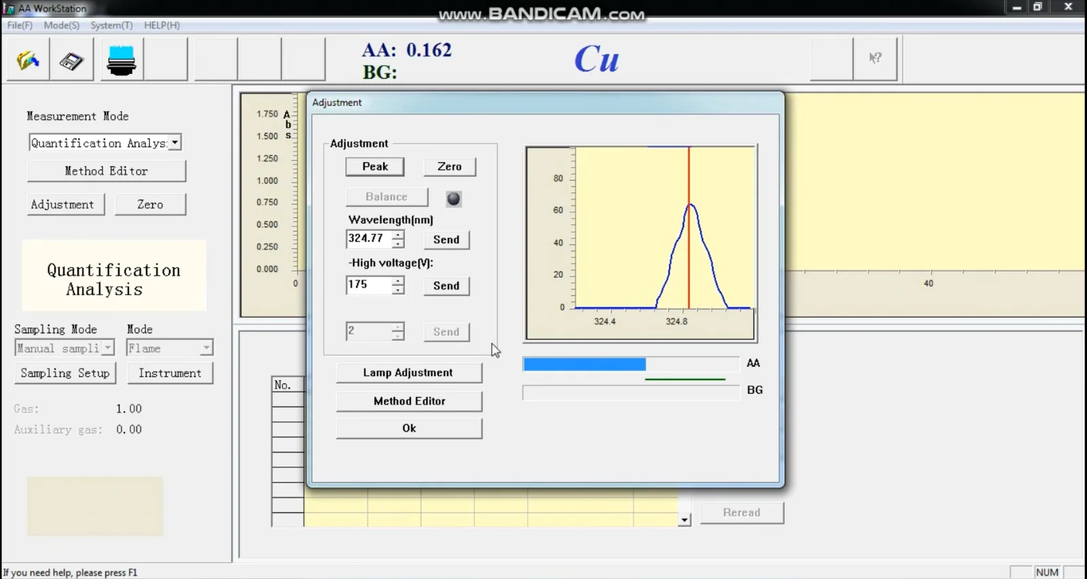The width and height of the screenshot is (1087, 579).
Task: Click the AA WorkStation title bar icon
Action: click(x=9, y=8)
